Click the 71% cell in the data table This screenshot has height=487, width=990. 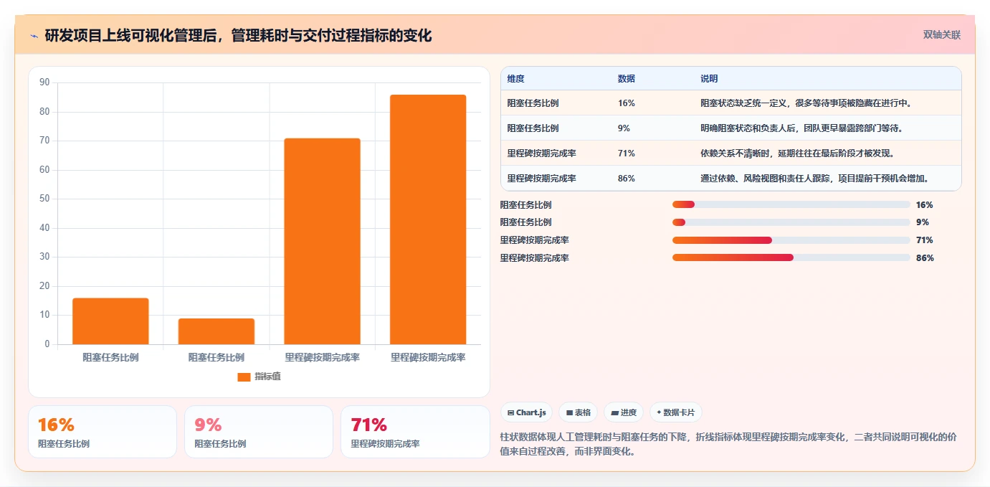(626, 153)
